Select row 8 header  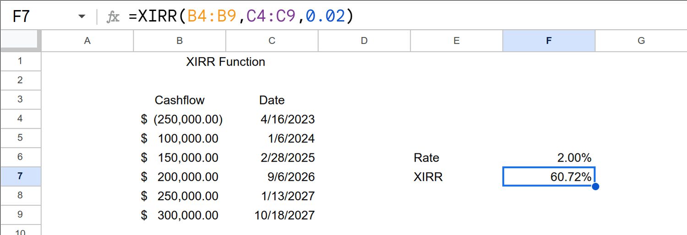(x=21, y=196)
